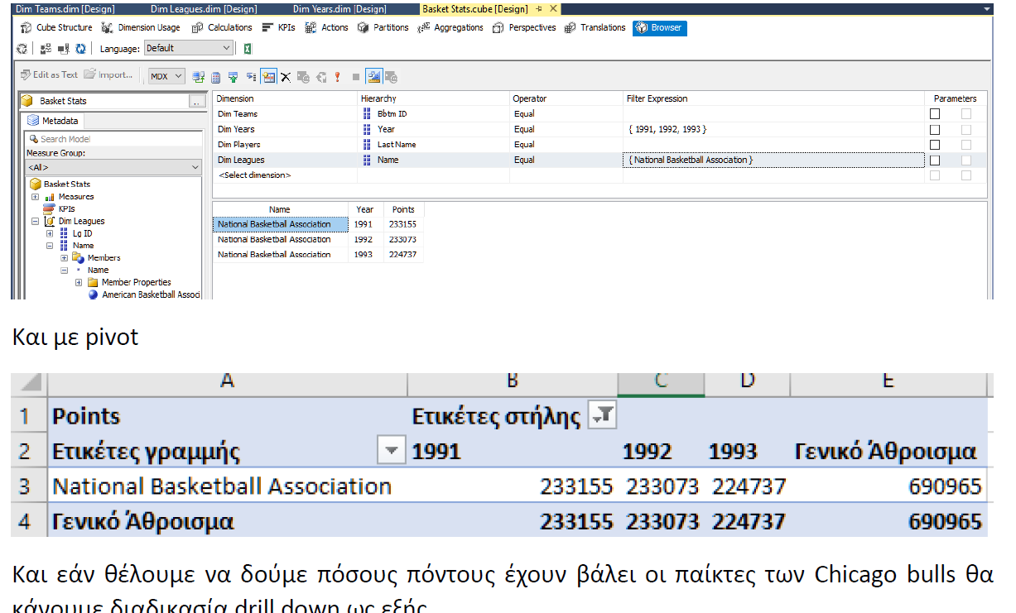
Task: Expand the Member Properties folder
Action: pyautogui.click(x=79, y=282)
